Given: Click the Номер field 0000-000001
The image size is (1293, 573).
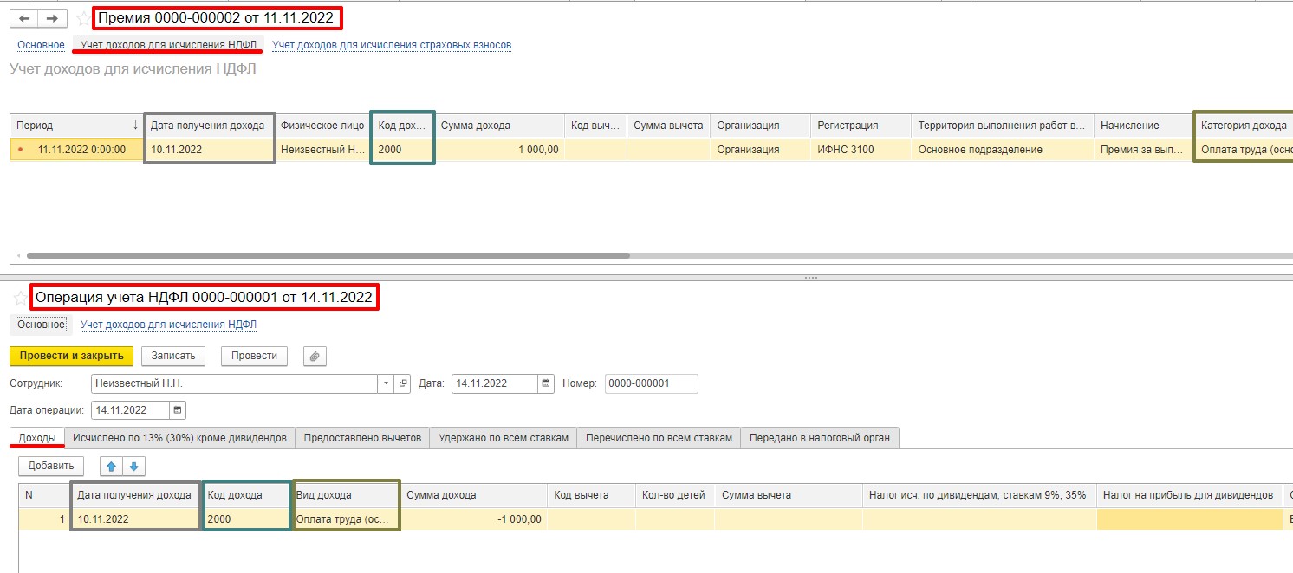Looking at the screenshot, I should [x=651, y=383].
